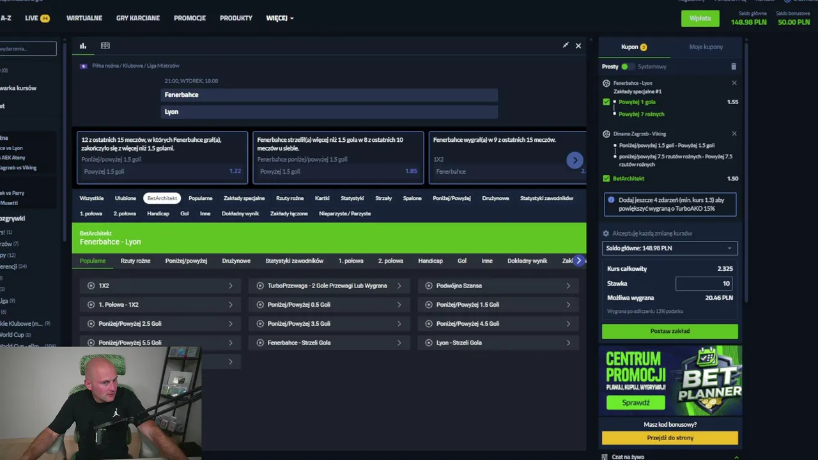818x460 pixels.
Task: Click the football icon next to Fenerbahce - Lyon coupon entry
Action: (606, 83)
